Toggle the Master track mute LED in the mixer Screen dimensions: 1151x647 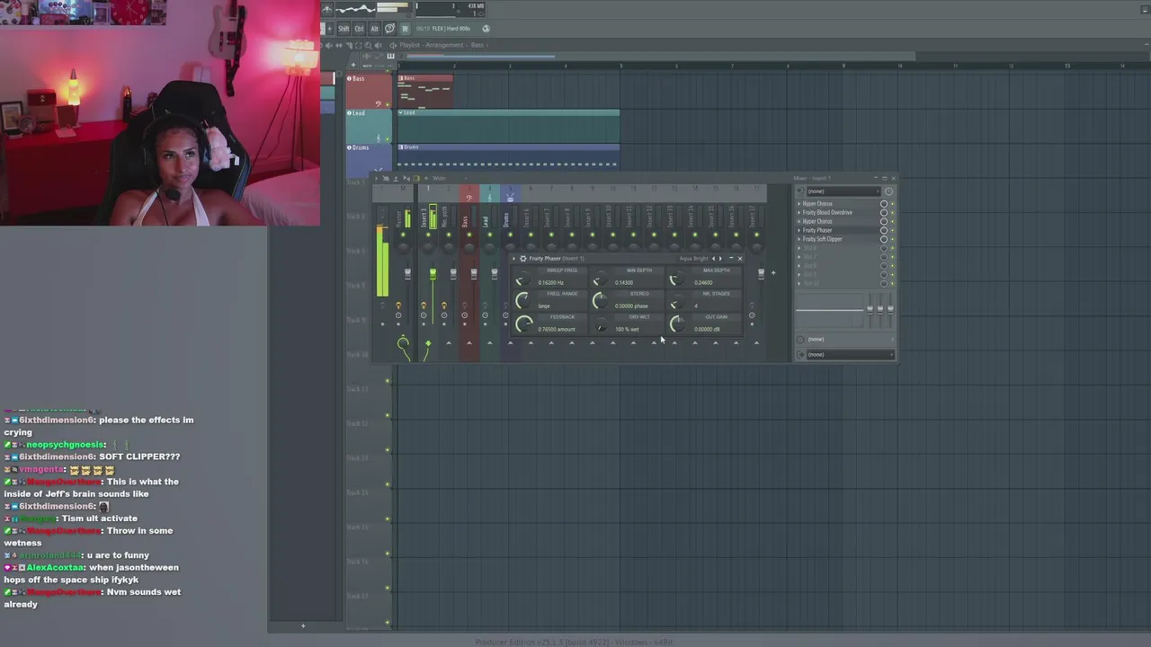[x=403, y=235]
